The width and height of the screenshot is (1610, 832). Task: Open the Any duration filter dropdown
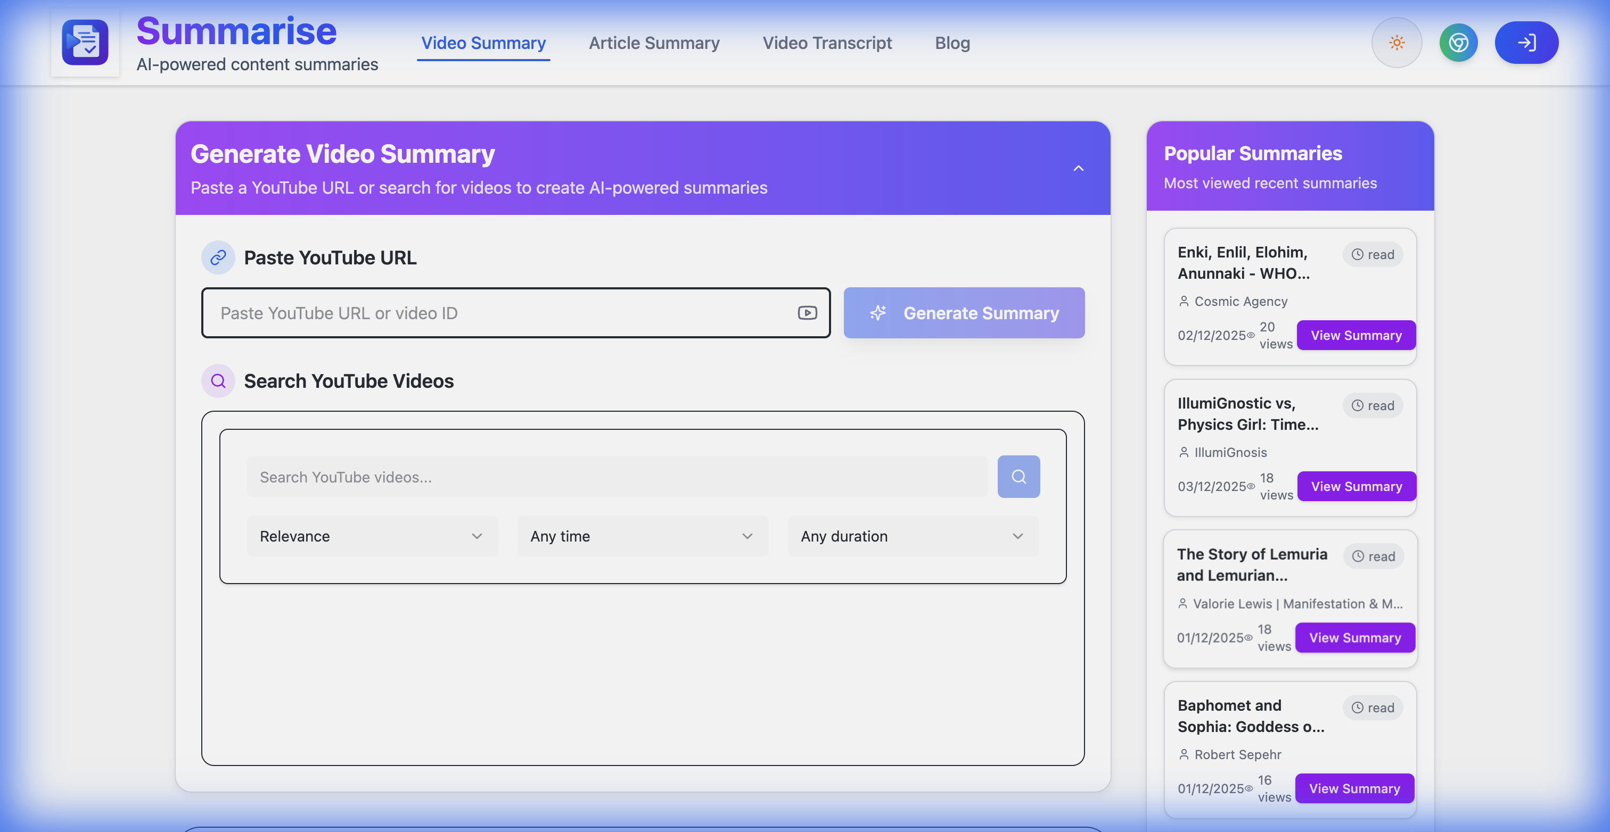913,537
